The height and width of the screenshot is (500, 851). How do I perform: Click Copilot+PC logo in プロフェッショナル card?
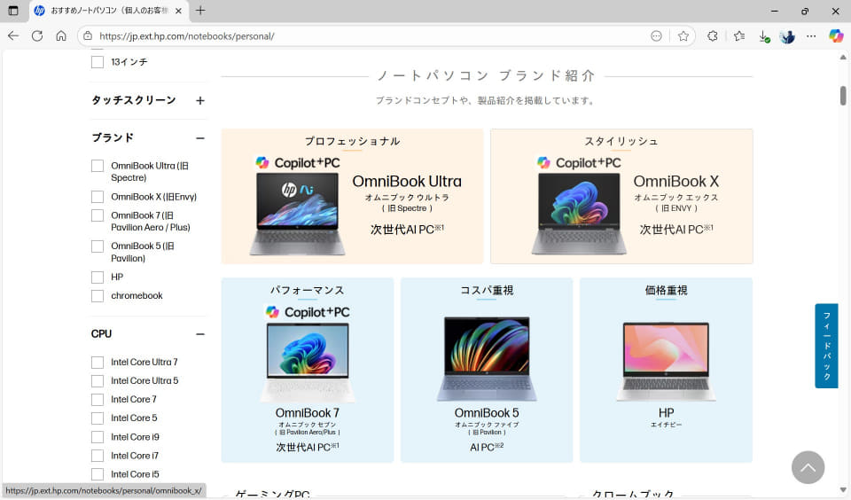(298, 163)
